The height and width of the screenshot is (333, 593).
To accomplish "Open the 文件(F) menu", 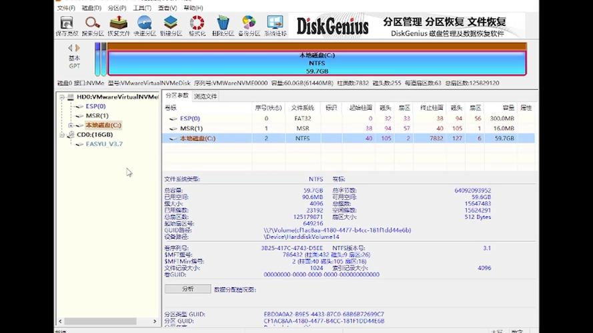I will [x=66, y=8].
